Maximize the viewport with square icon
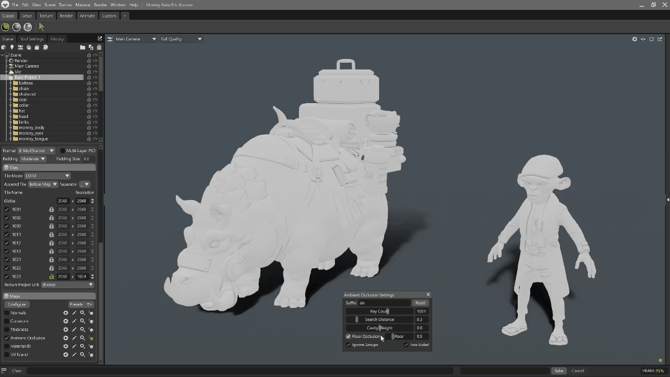Image resolution: width=670 pixels, height=377 pixels. [651, 39]
